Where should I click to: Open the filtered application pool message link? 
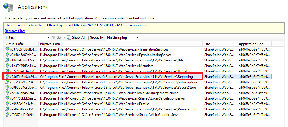tap(77, 25)
